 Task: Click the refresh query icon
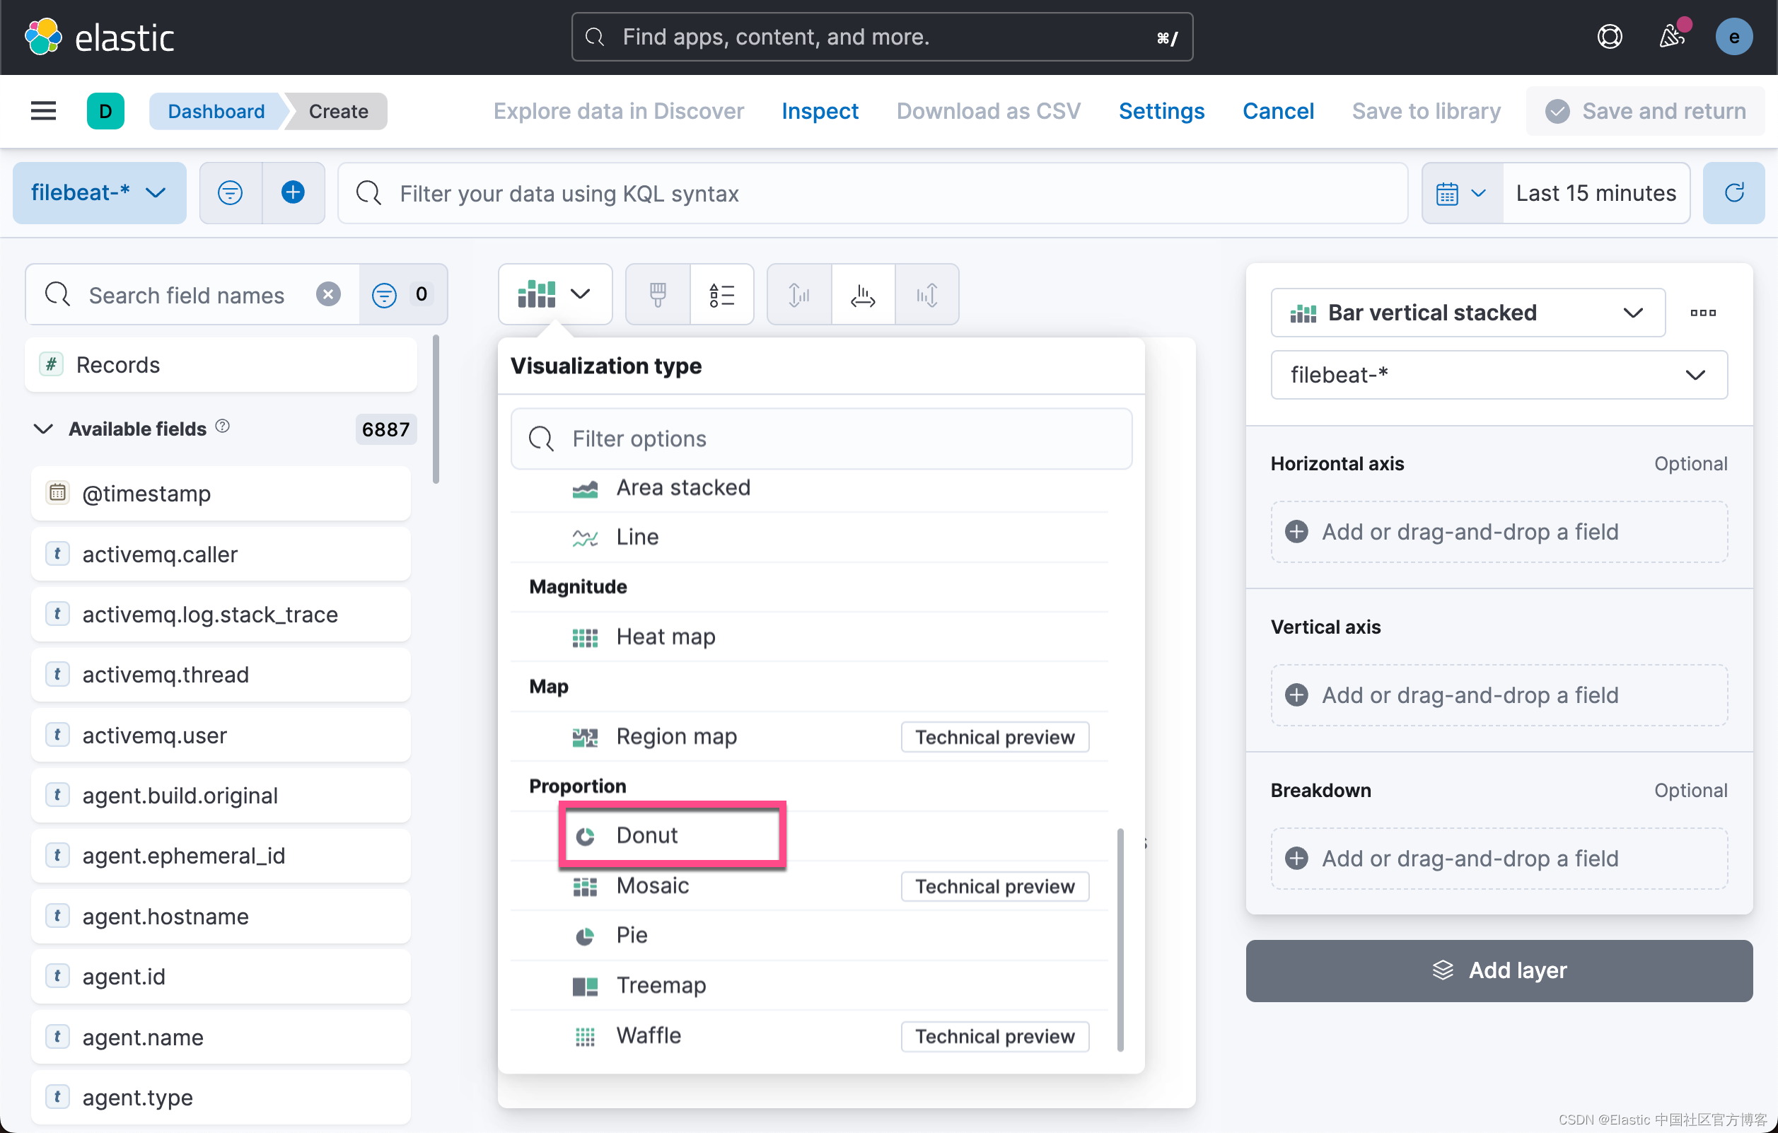pos(1733,193)
